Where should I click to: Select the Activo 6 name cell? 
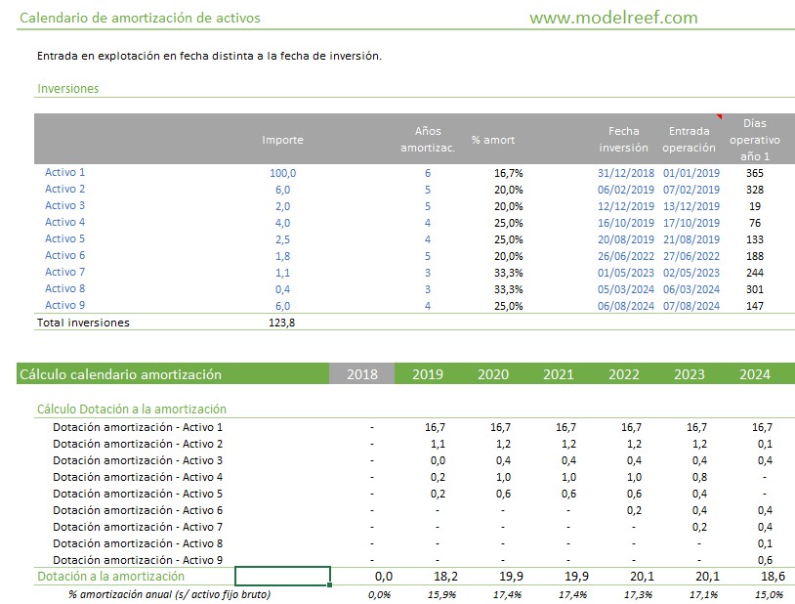(65, 256)
